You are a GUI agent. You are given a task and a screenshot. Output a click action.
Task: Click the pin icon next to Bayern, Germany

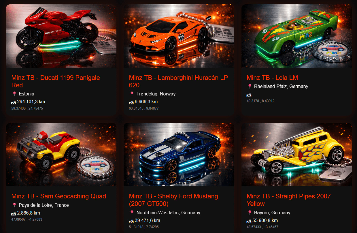tap(250, 213)
